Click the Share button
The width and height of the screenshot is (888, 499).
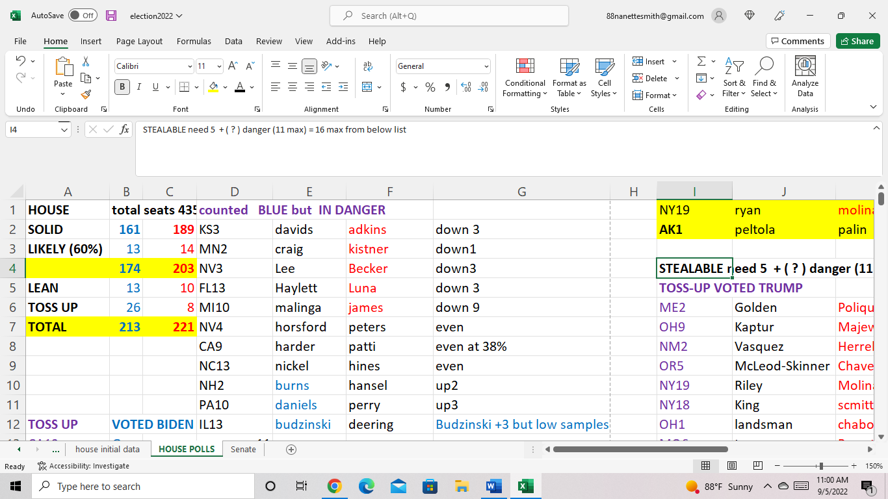click(857, 41)
